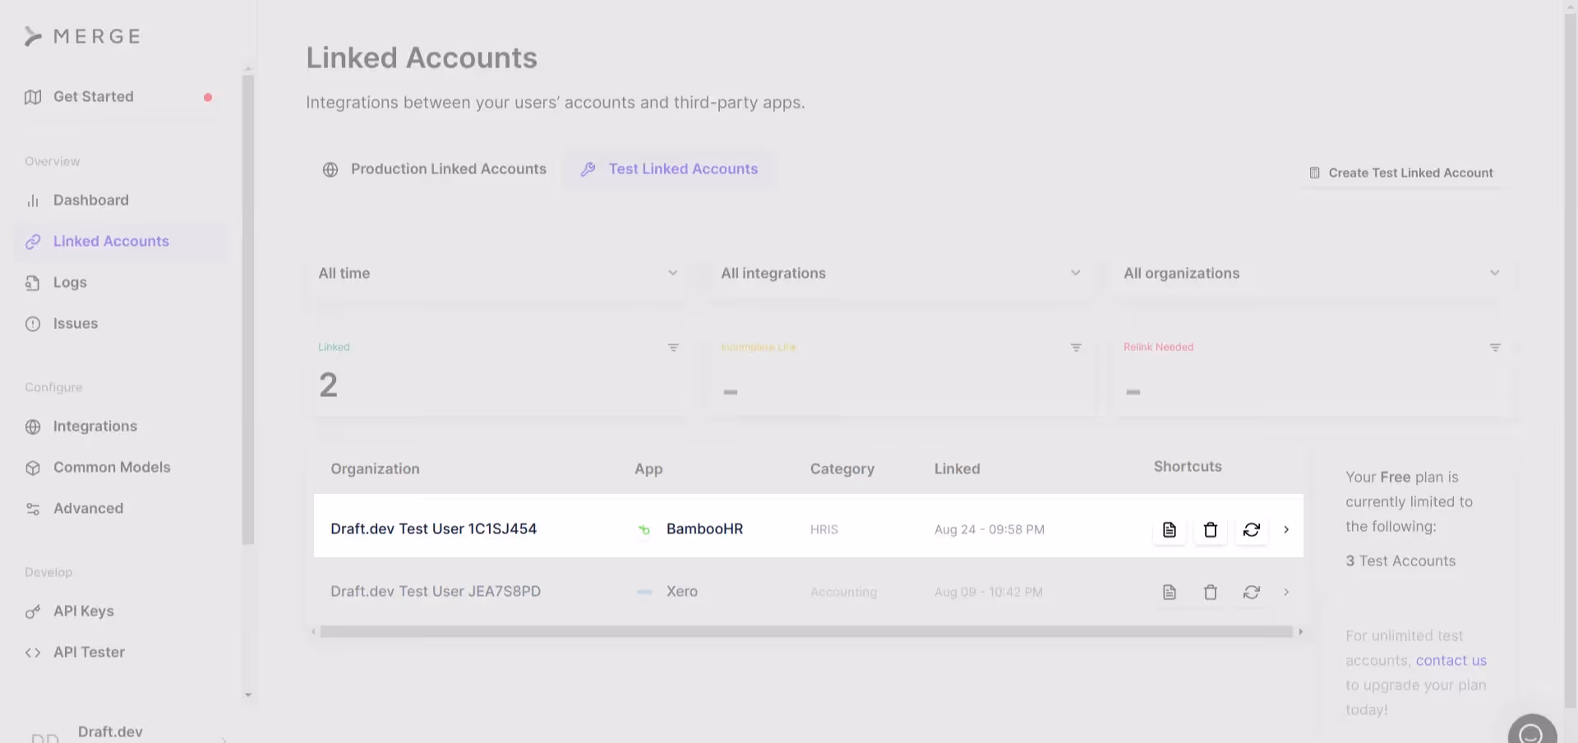Open Advanced configuration

(88, 509)
